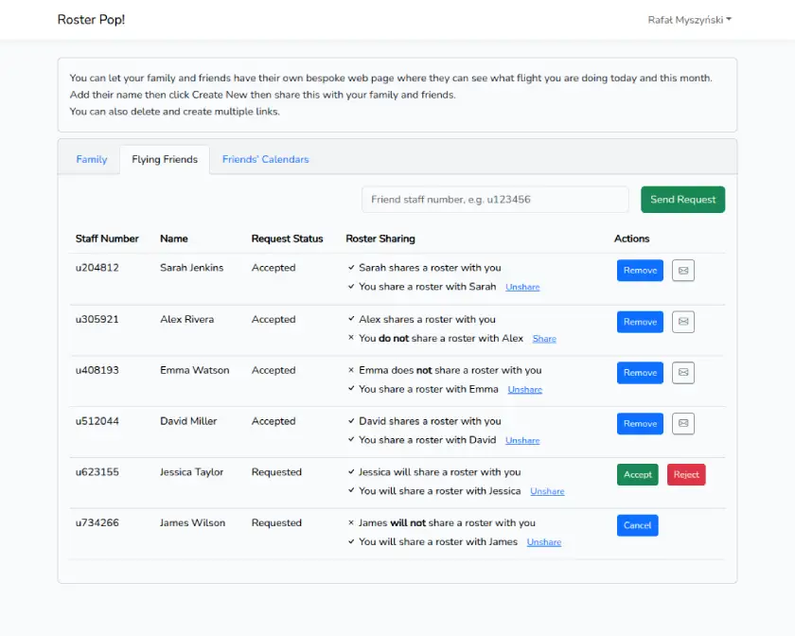Click Share link for Alex
795x636 pixels.
(544, 339)
